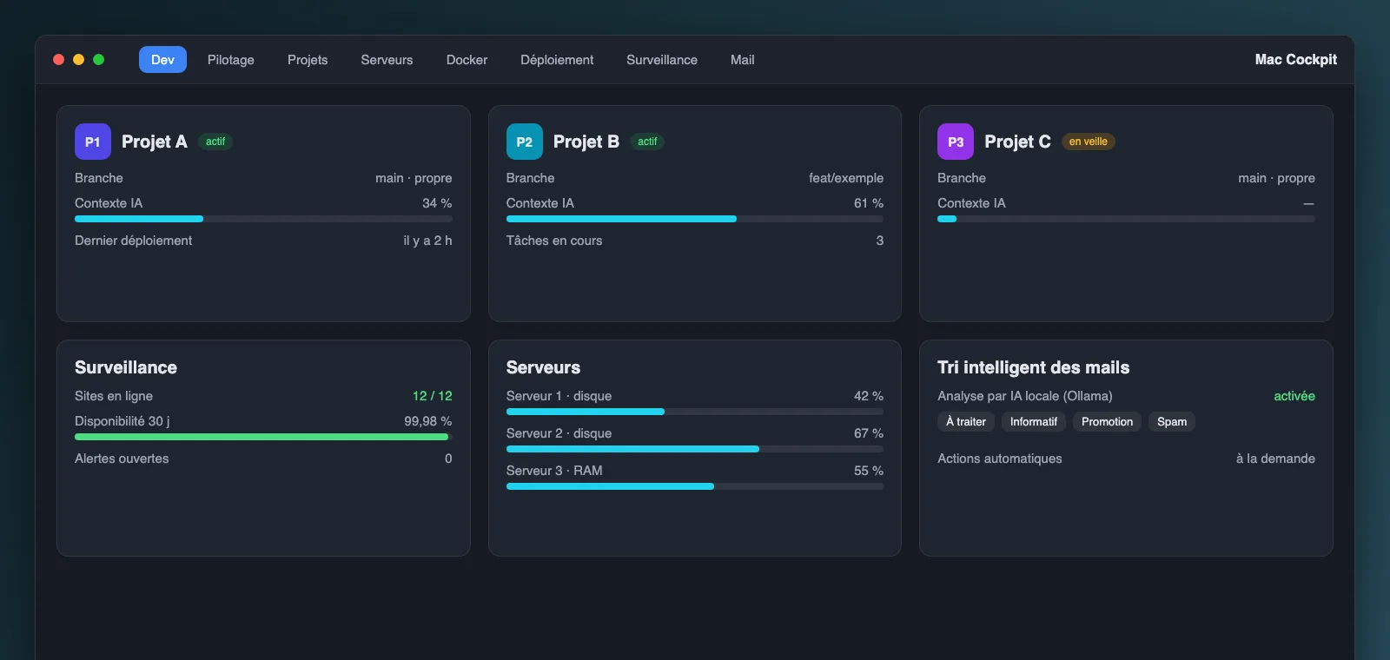Click the Informatif mail category chip
Viewport: 1390px width, 660px height.
(x=1034, y=421)
